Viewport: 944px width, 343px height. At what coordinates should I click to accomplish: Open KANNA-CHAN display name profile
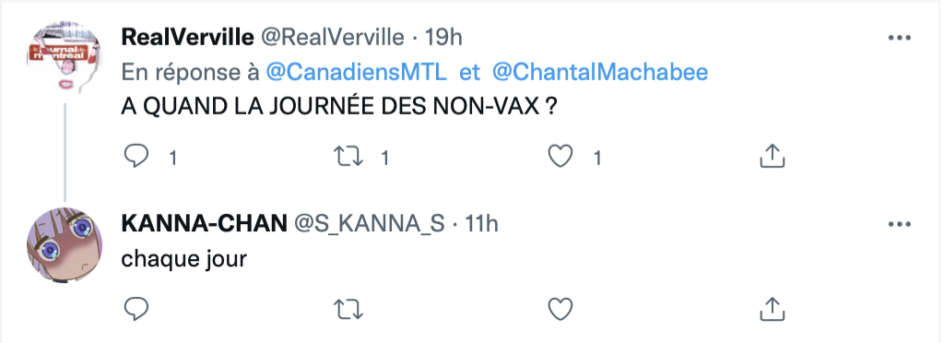[x=204, y=224]
